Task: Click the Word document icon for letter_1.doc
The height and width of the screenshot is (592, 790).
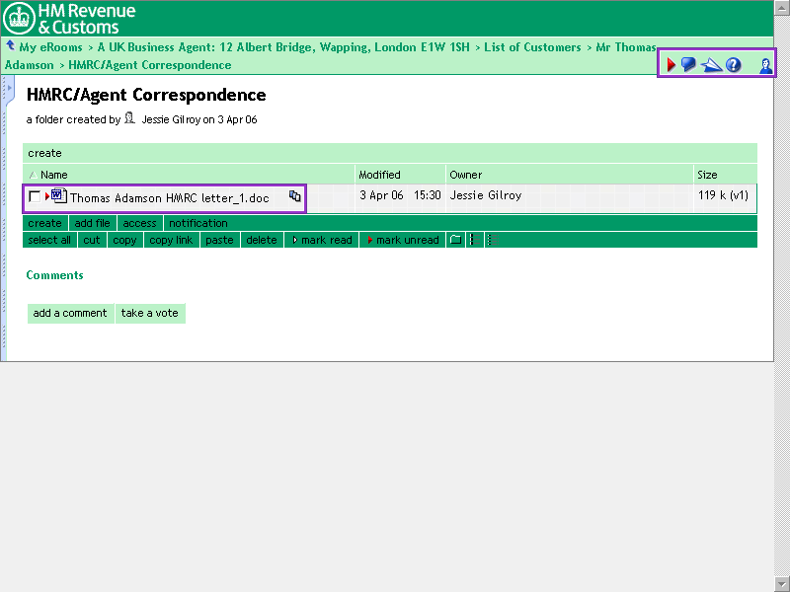Action: (x=58, y=196)
